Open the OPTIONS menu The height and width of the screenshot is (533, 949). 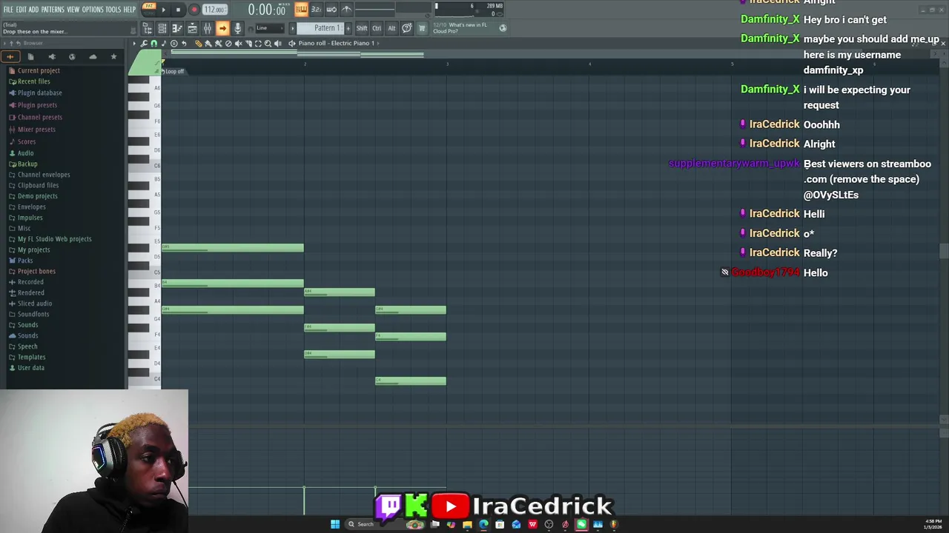pyautogui.click(x=93, y=9)
